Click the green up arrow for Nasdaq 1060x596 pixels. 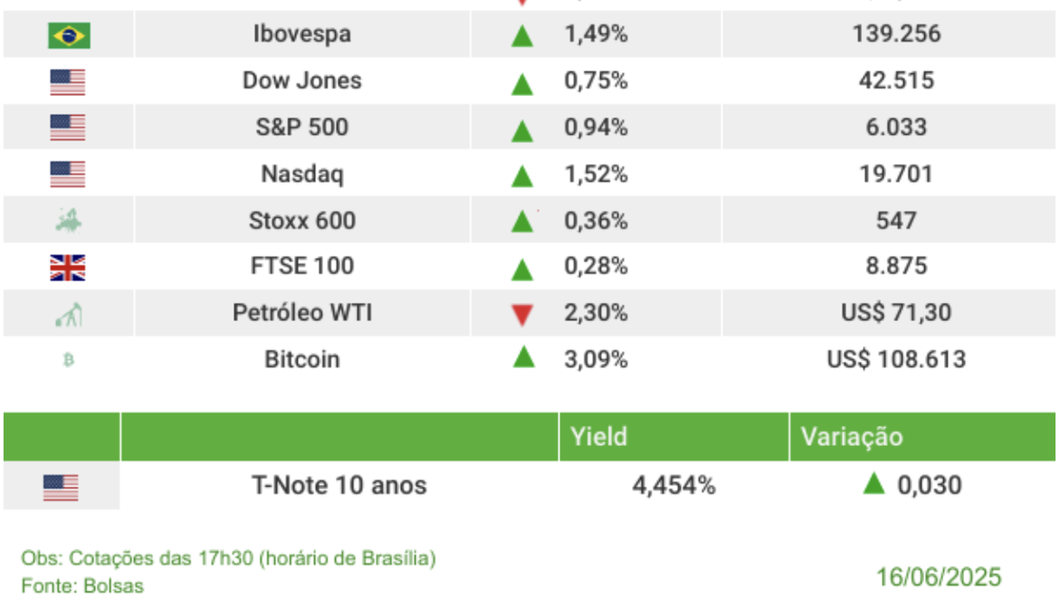coord(522,175)
